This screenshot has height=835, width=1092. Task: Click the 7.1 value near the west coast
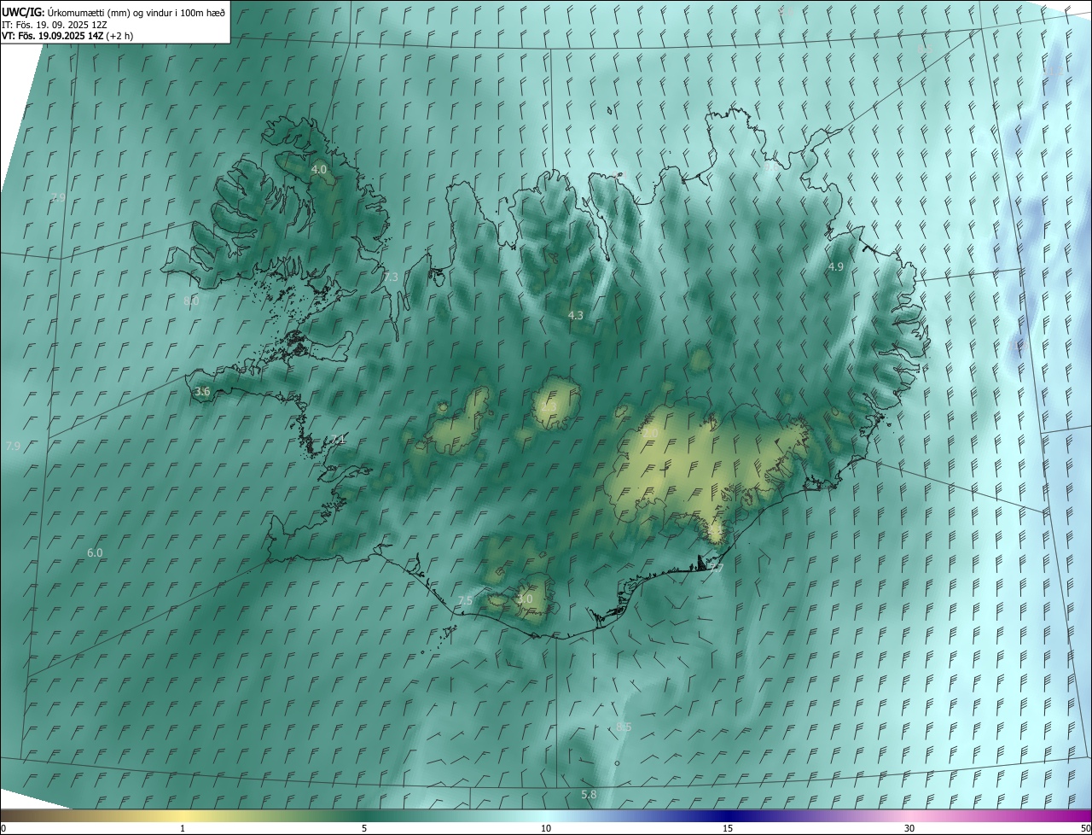coord(340,440)
